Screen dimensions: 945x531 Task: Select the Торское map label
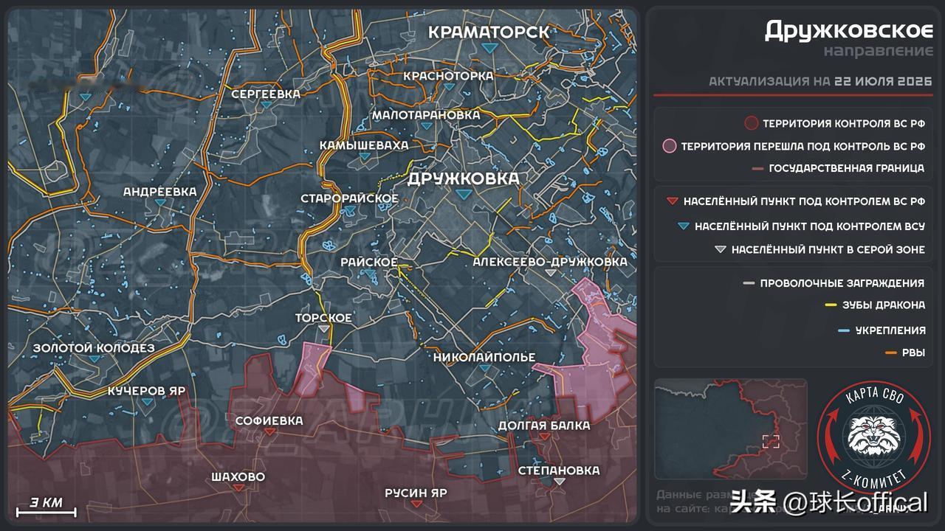[x=323, y=319]
